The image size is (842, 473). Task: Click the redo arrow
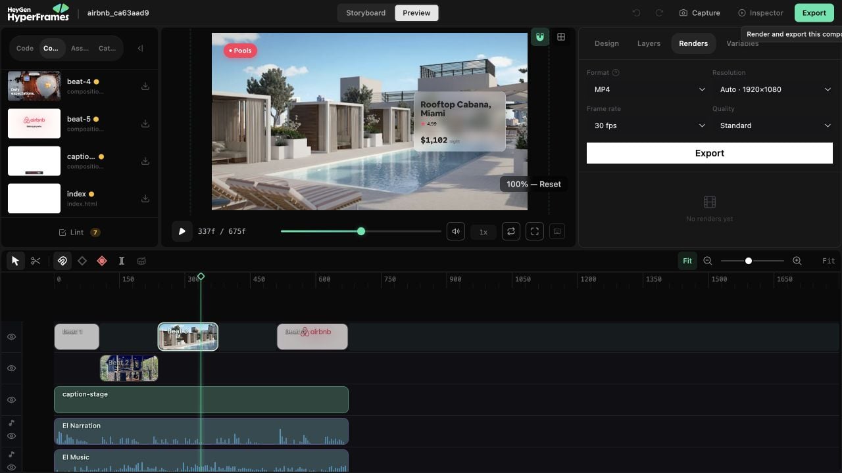[659, 12]
